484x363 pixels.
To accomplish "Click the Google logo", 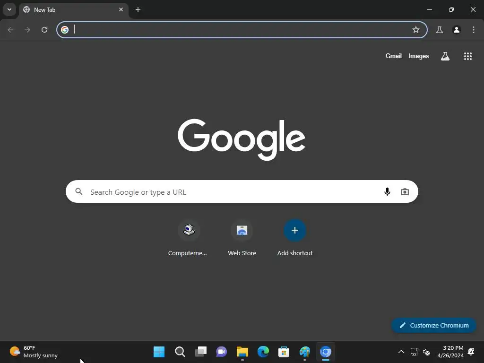I will pos(242,139).
